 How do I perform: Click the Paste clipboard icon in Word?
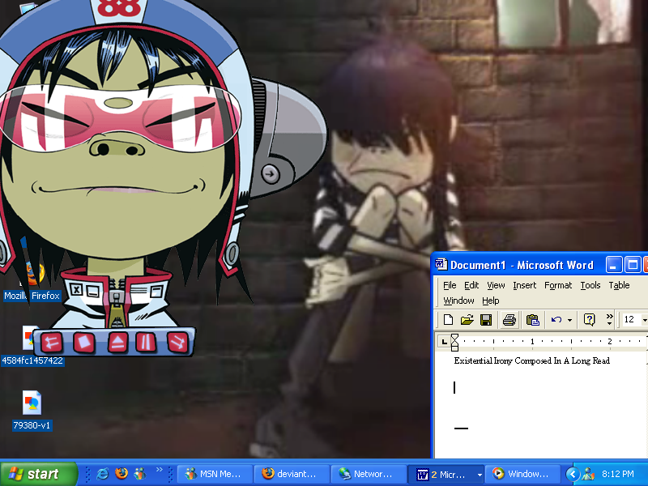533,319
